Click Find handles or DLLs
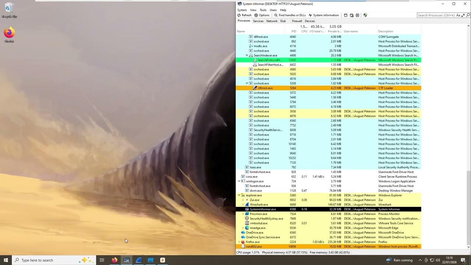Screen dimensions: 471x265 pyautogui.click(x=290, y=15)
